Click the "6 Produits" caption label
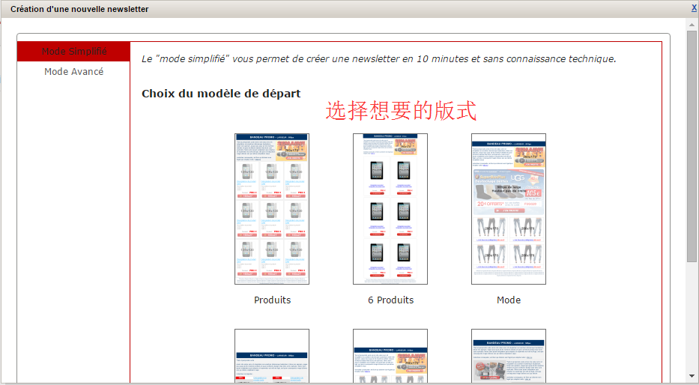This screenshot has width=699, height=385. tap(390, 300)
